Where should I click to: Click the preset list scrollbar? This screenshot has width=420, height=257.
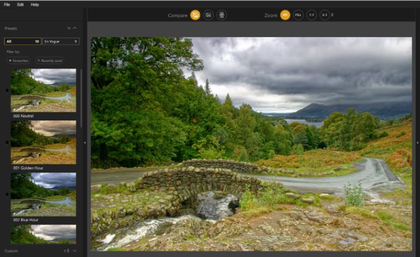81,98
